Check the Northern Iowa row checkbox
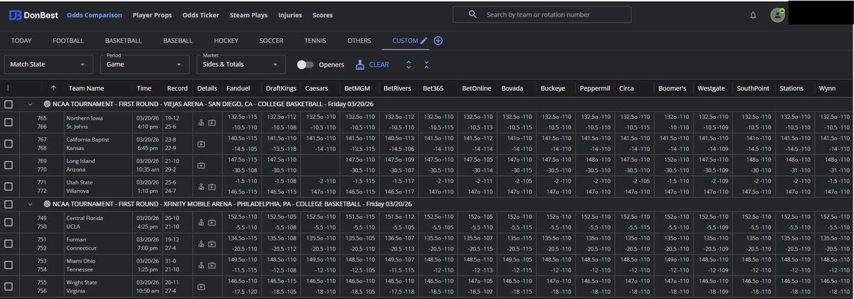Screen dimensions: 854x299 pos(8,122)
